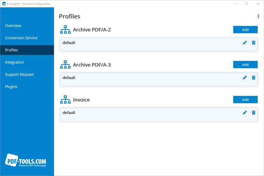Click the trash icon for Invoice default
The width and height of the screenshot is (264, 176).
tap(253, 112)
